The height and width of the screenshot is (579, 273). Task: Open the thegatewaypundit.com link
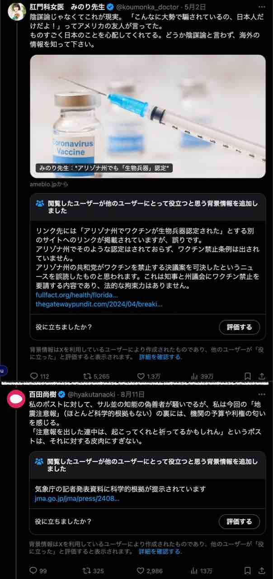tap(99, 304)
